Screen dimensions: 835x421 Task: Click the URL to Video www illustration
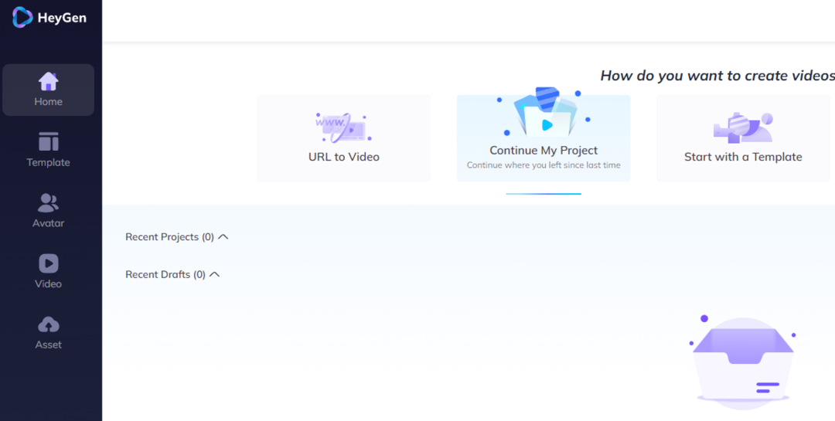point(343,127)
